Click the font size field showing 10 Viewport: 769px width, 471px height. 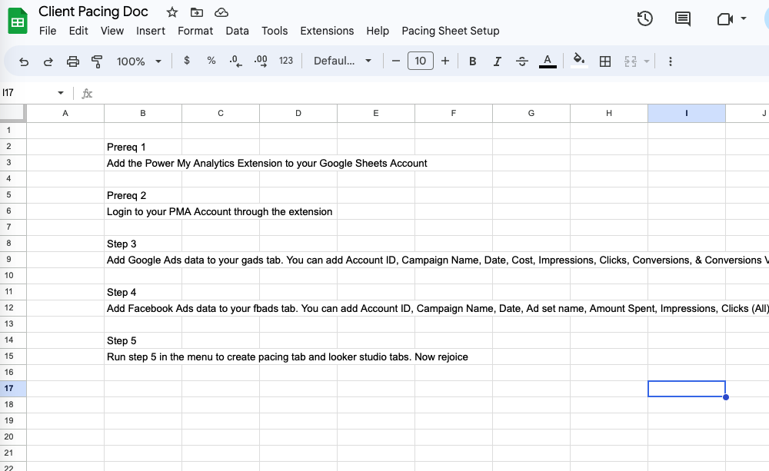(421, 61)
